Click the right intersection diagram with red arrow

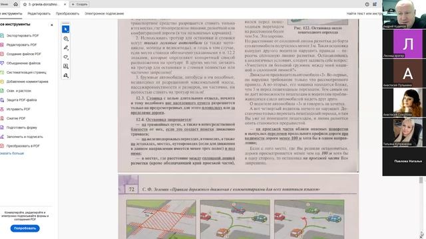pos(309,219)
